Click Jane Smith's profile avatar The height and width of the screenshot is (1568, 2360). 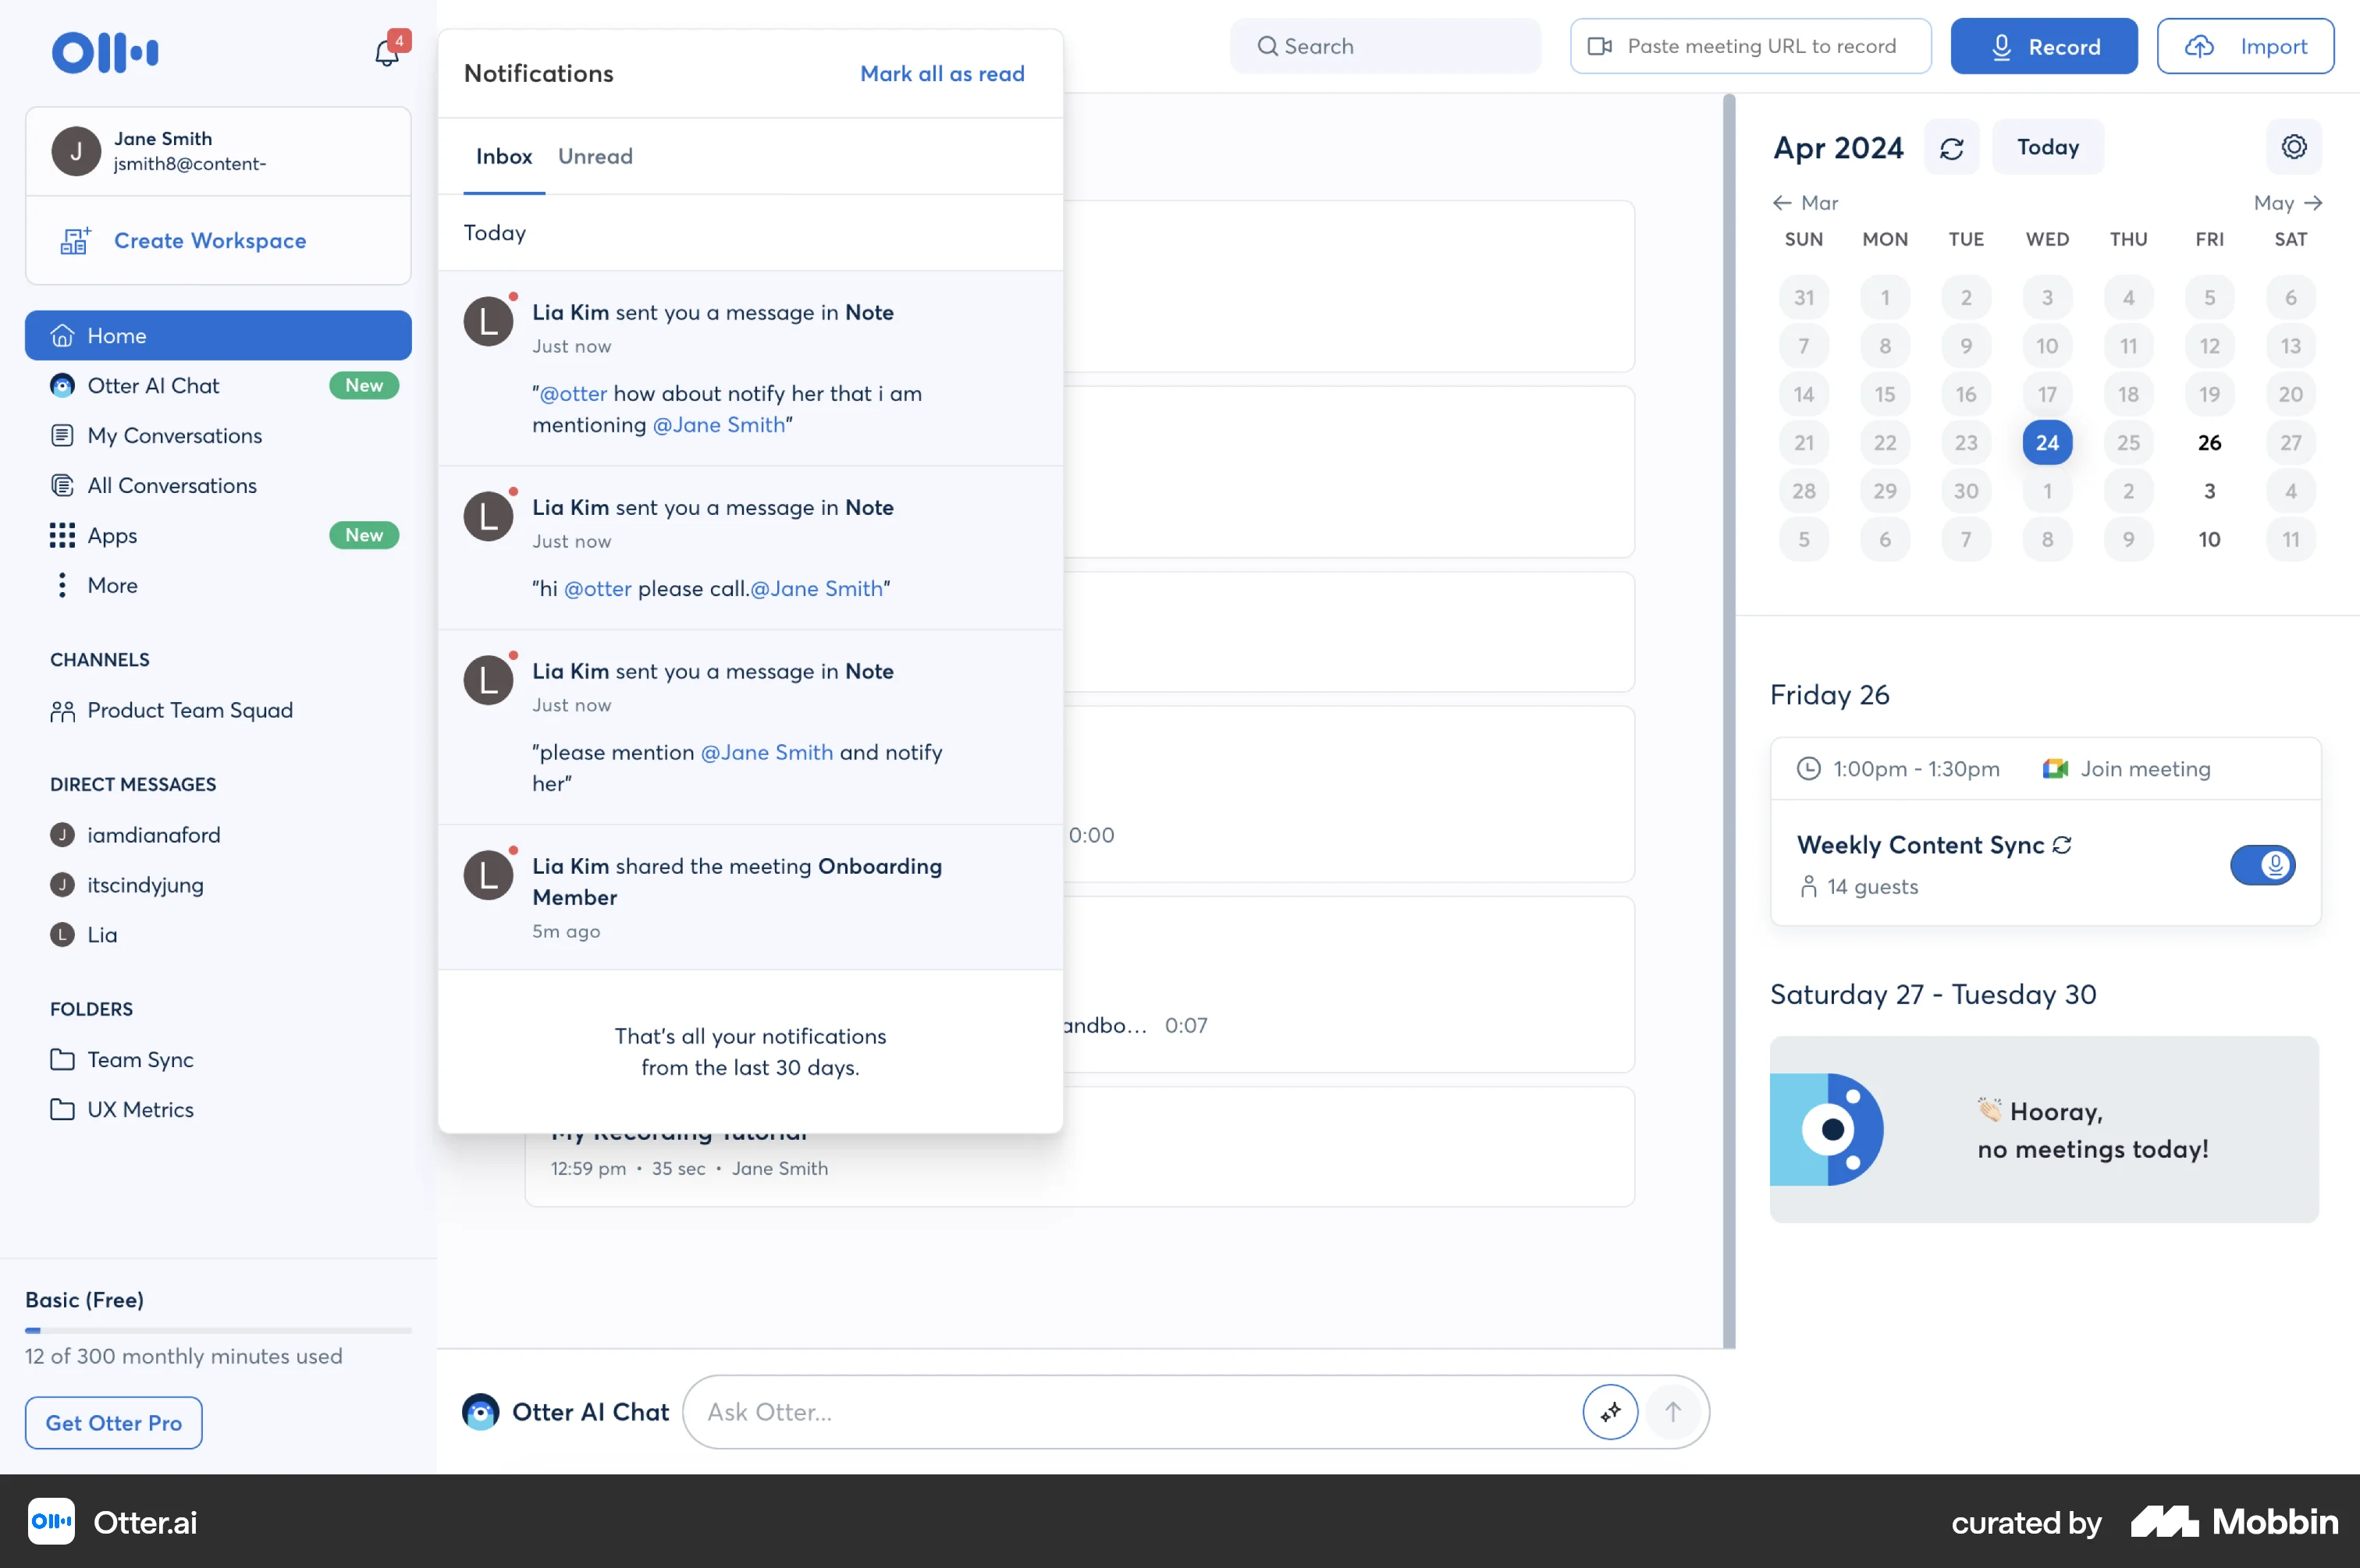pos(76,151)
